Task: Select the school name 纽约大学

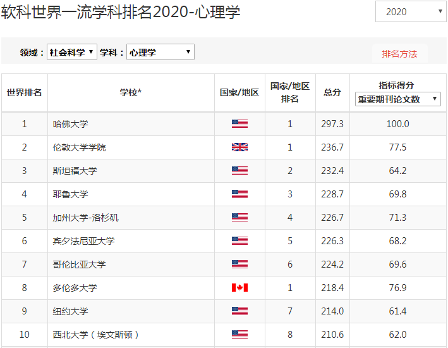Action: [70, 311]
